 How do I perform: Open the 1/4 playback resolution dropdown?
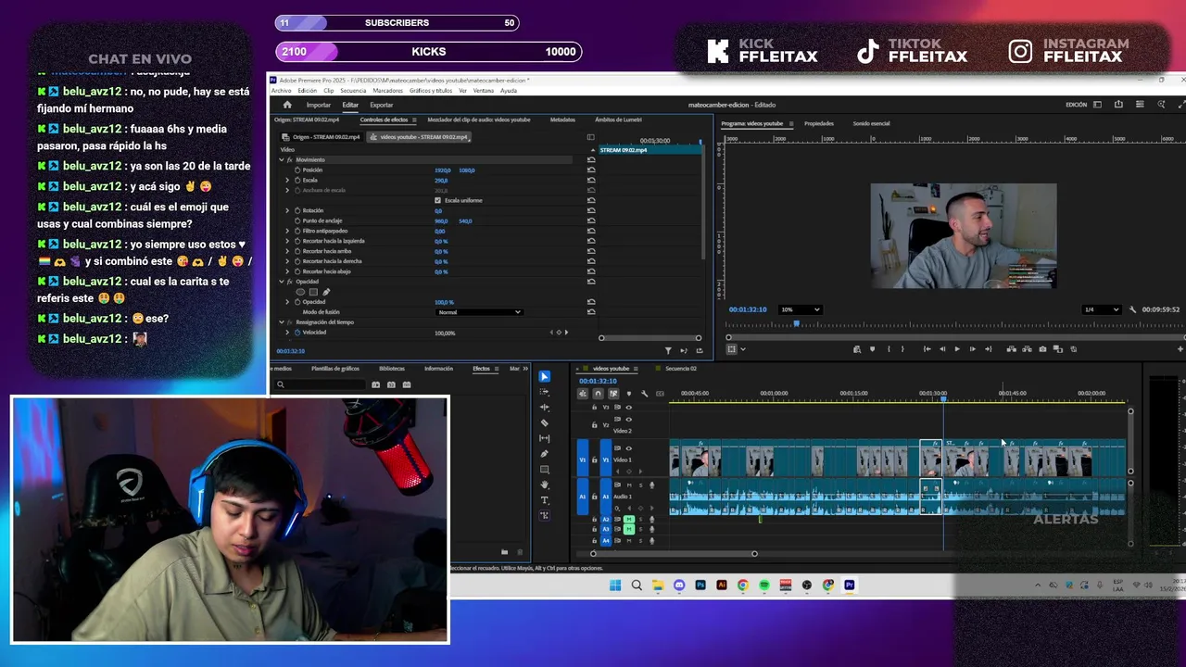1102,309
